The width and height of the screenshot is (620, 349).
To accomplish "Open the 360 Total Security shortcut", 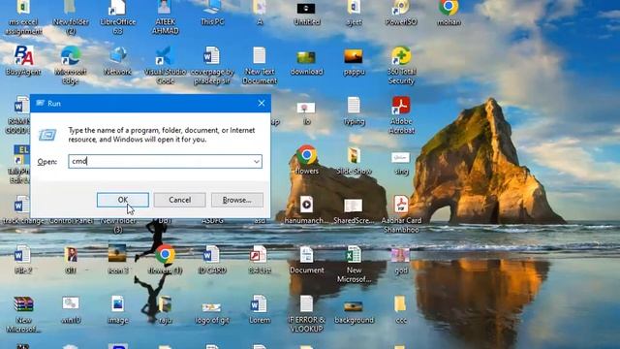I will point(401,65).
